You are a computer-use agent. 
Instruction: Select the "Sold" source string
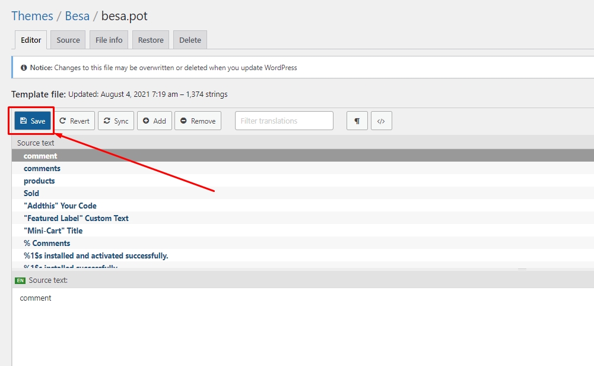click(x=31, y=193)
